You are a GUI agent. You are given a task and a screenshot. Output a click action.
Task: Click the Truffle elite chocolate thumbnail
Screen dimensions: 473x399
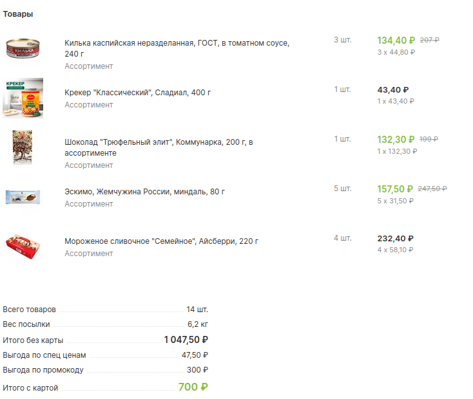[23, 147]
